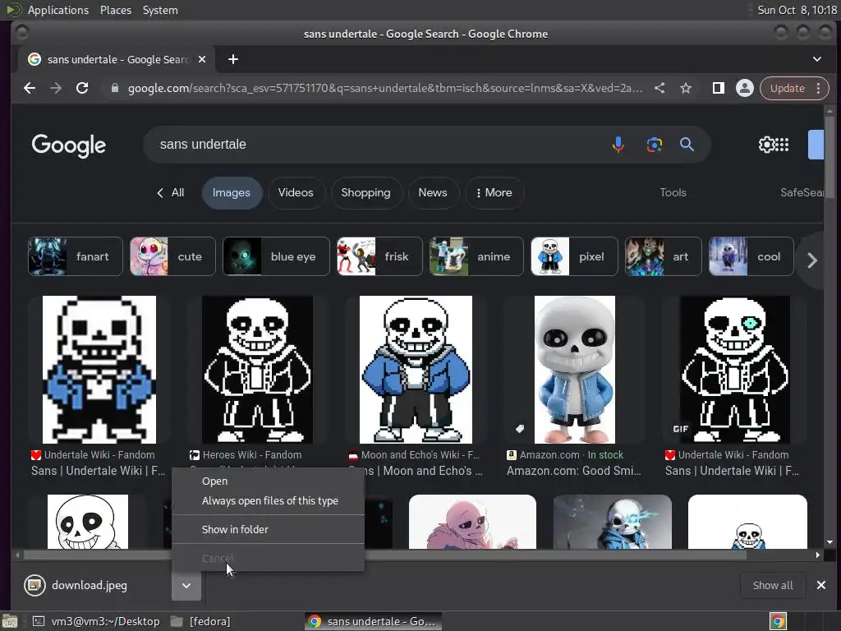The height and width of the screenshot is (631, 841).
Task: Switch to Shopping results
Action: 365,192
